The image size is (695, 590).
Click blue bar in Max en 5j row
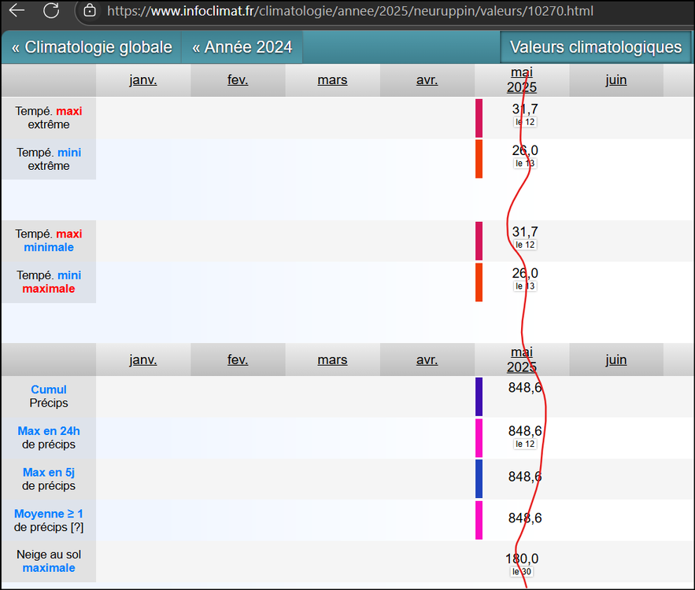coord(479,479)
